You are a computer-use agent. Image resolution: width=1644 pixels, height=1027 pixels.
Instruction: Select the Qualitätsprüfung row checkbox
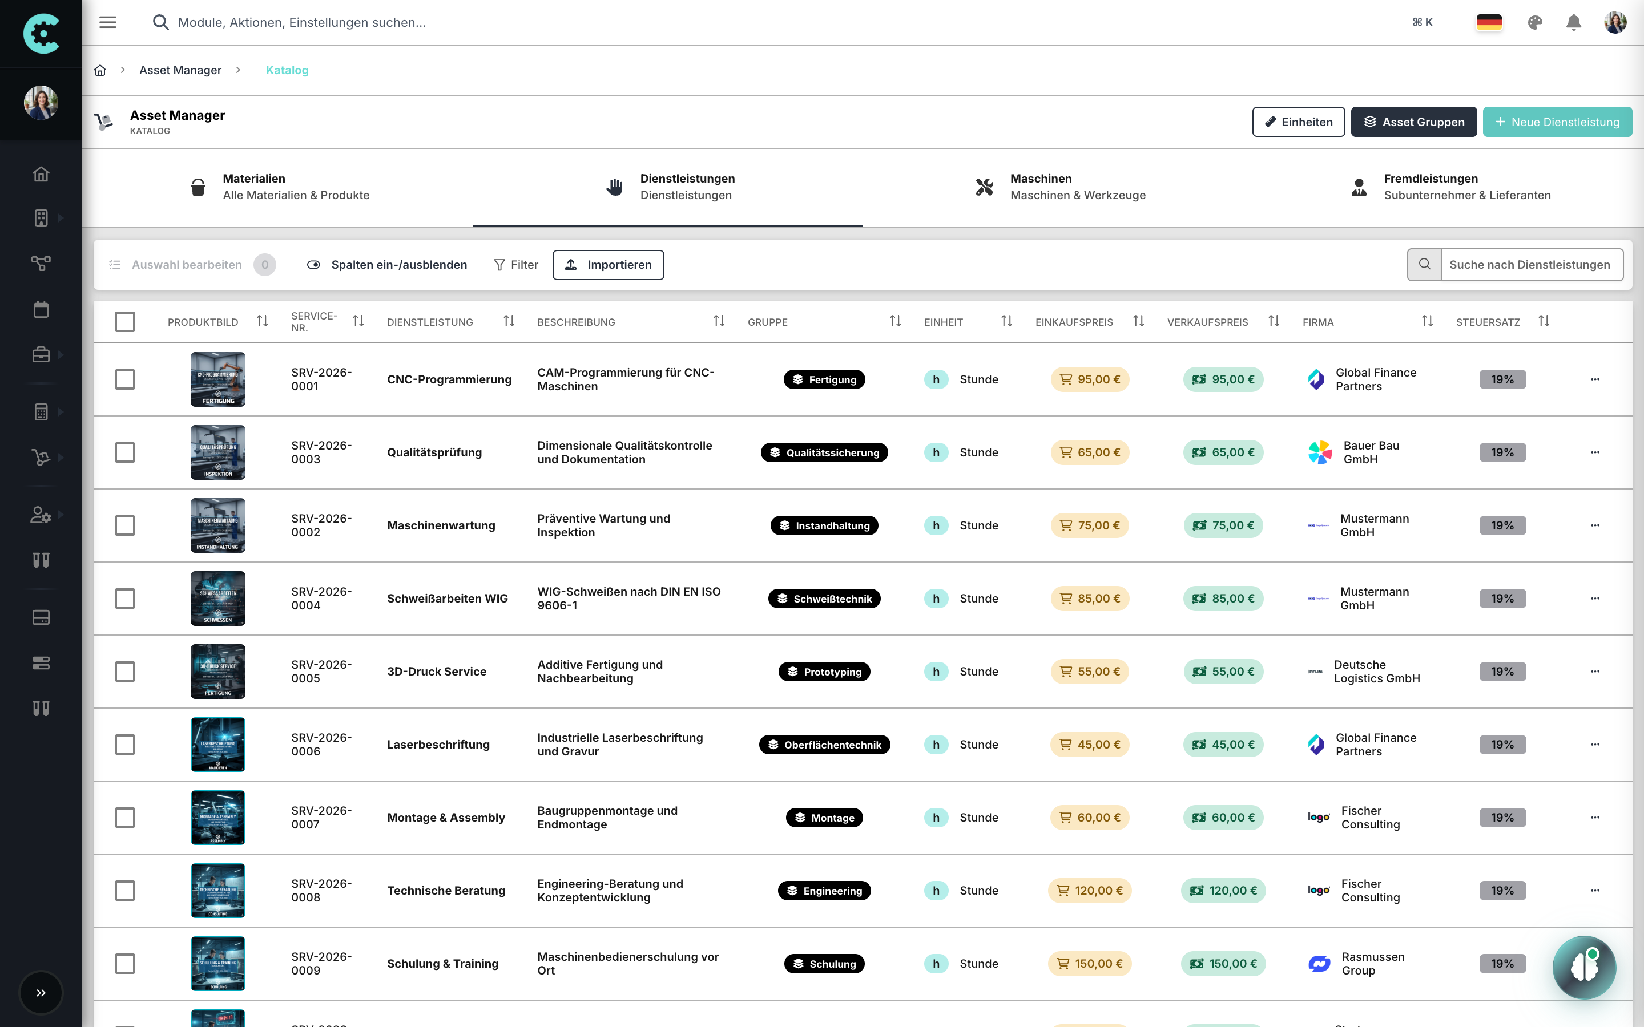point(125,452)
